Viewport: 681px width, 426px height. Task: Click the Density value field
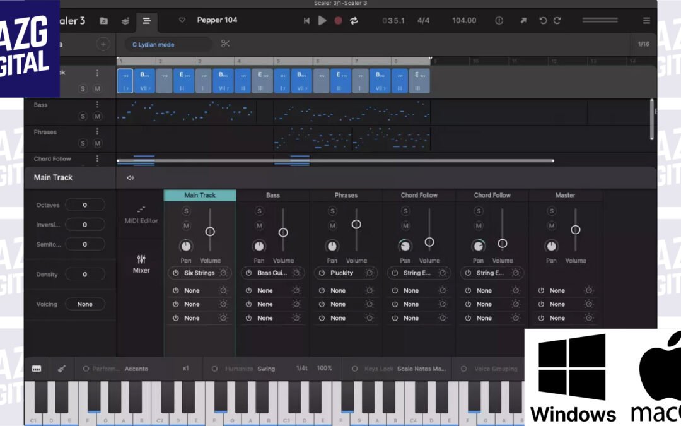click(x=85, y=275)
